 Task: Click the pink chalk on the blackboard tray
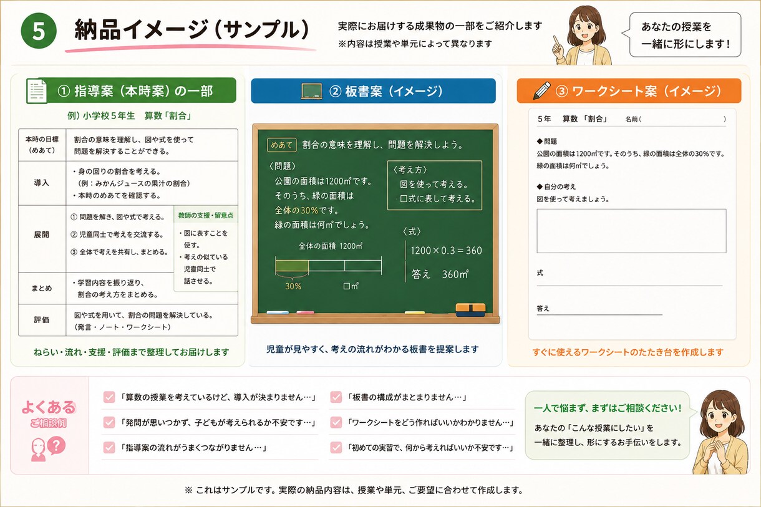click(305, 312)
